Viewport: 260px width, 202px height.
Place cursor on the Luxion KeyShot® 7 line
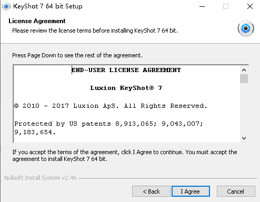click(126, 88)
